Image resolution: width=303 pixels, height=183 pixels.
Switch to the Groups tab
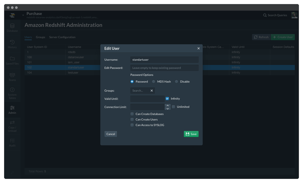(40, 37)
